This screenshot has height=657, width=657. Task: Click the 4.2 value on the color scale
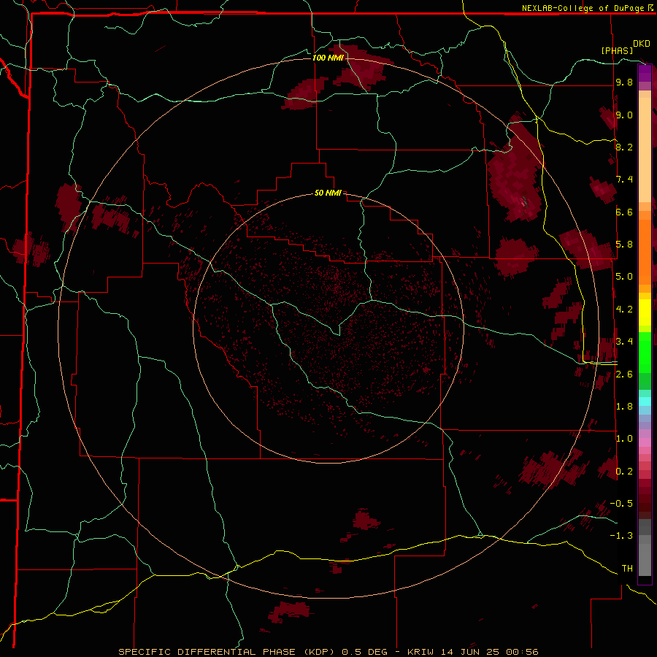624,310
